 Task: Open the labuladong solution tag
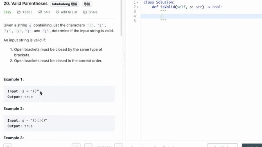(65, 4)
